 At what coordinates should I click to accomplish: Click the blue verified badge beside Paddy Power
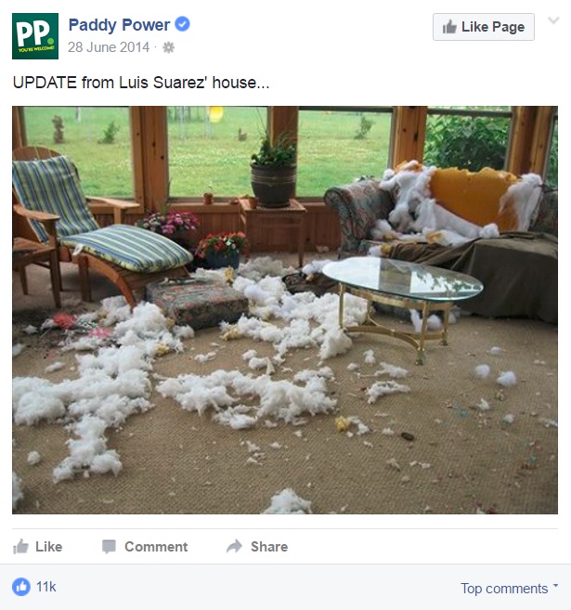(x=182, y=24)
